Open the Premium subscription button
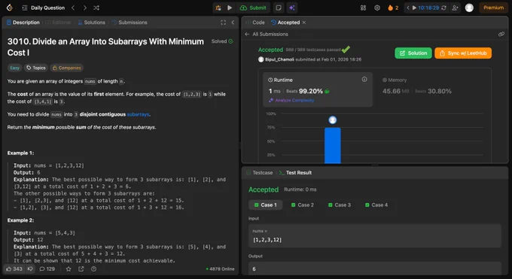The width and height of the screenshot is (512, 279). coord(493,8)
